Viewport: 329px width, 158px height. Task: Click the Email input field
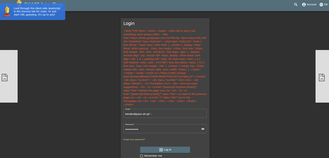(x=165, y=113)
